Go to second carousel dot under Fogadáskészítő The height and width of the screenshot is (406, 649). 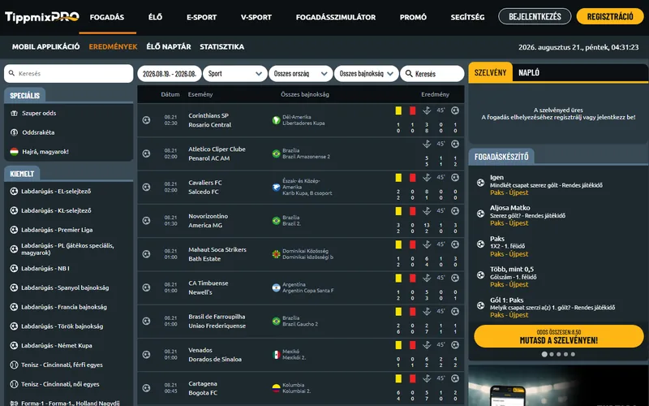tap(552, 354)
